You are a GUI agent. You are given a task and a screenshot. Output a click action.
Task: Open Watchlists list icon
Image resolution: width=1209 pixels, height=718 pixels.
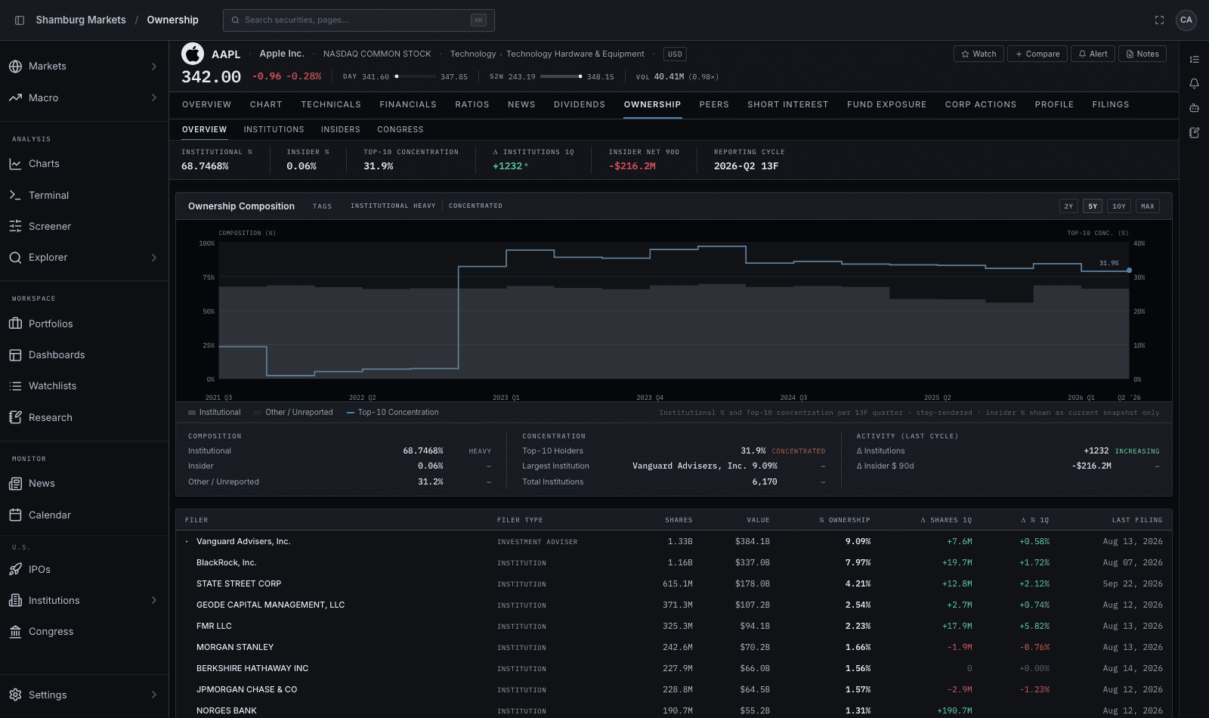(15, 386)
